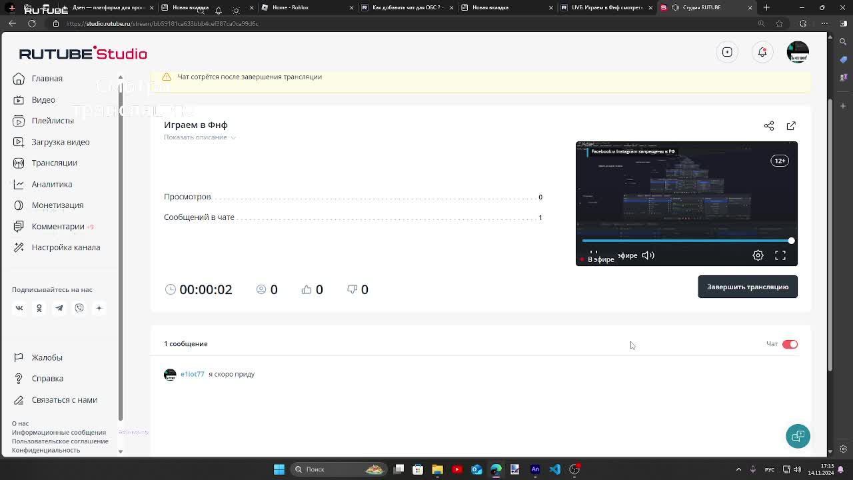This screenshot has height=480, width=853.
Task: Open Информационные сообщения footer link
Action: (x=59, y=433)
